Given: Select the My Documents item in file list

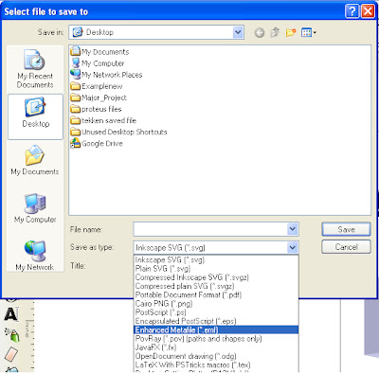Looking at the screenshot, I should pos(99,51).
